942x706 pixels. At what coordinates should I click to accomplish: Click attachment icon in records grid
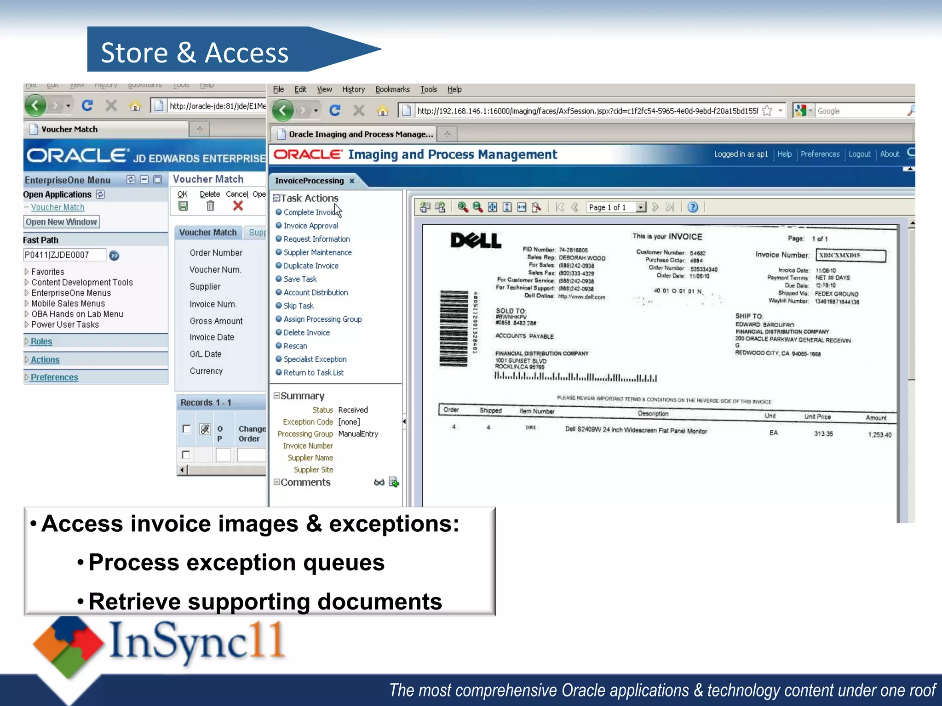tap(205, 429)
